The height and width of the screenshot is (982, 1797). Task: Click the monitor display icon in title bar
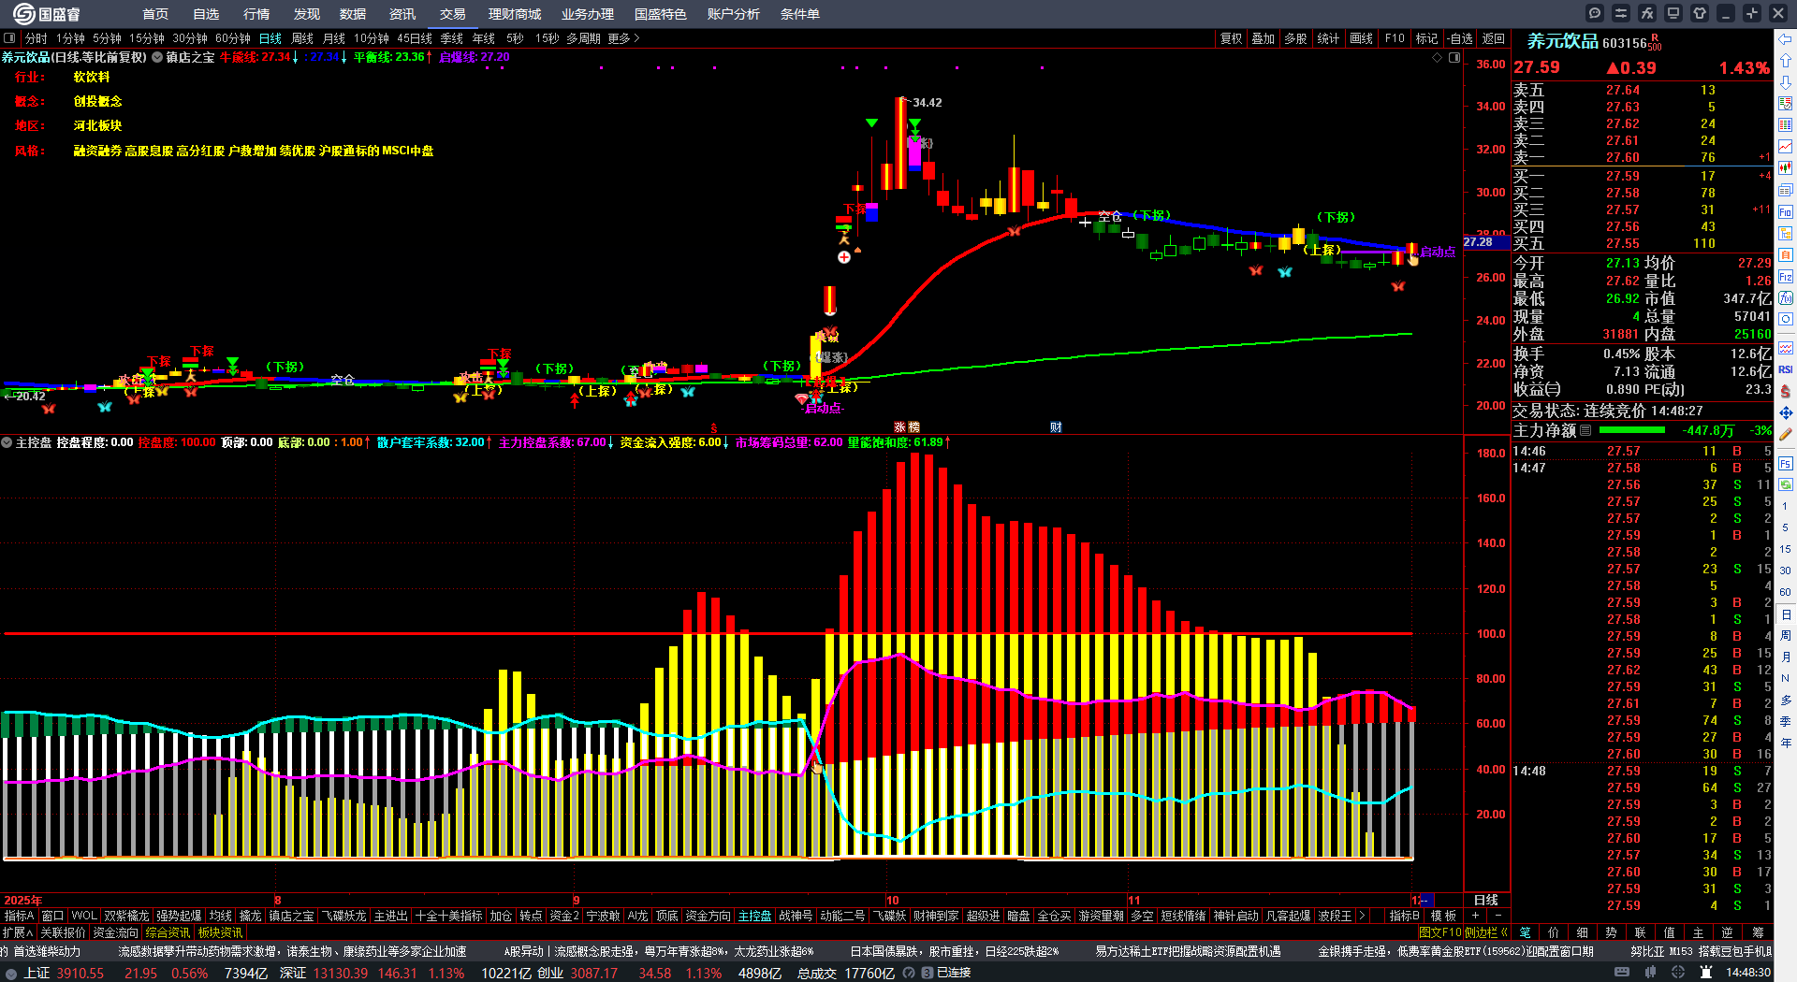click(1673, 13)
